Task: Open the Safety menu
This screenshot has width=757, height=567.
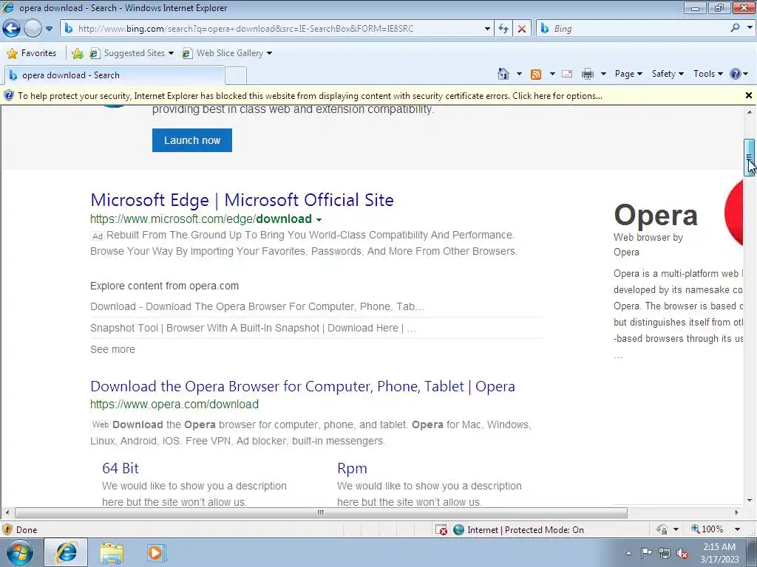Action: coord(668,74)
